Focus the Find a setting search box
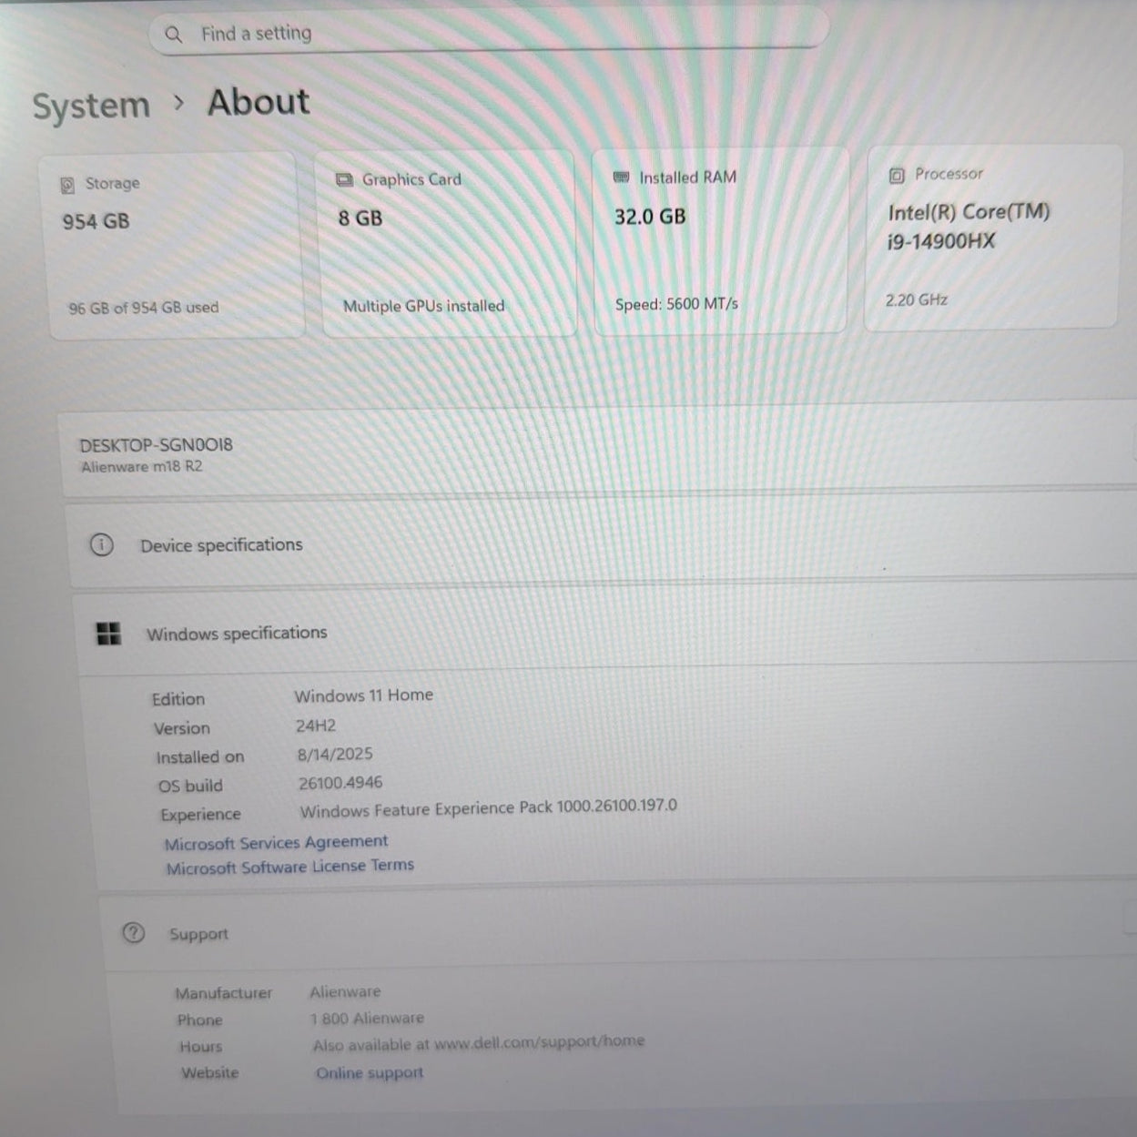Screen dimensions: 1137x1137 488,32
